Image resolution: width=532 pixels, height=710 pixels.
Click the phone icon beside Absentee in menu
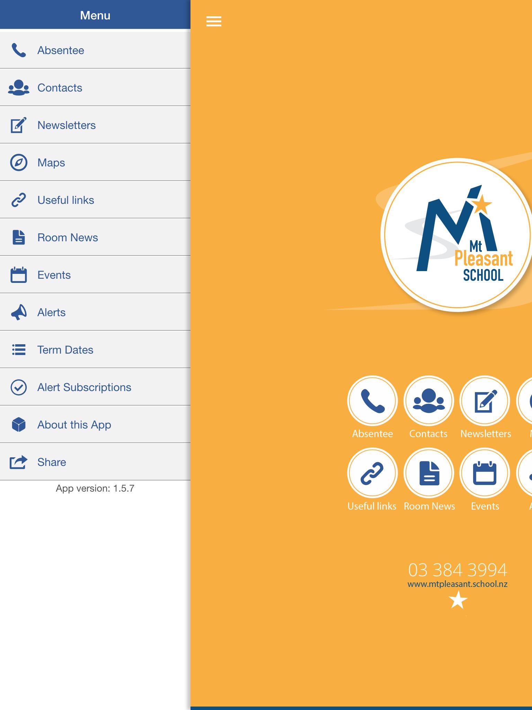pos(19,50)
